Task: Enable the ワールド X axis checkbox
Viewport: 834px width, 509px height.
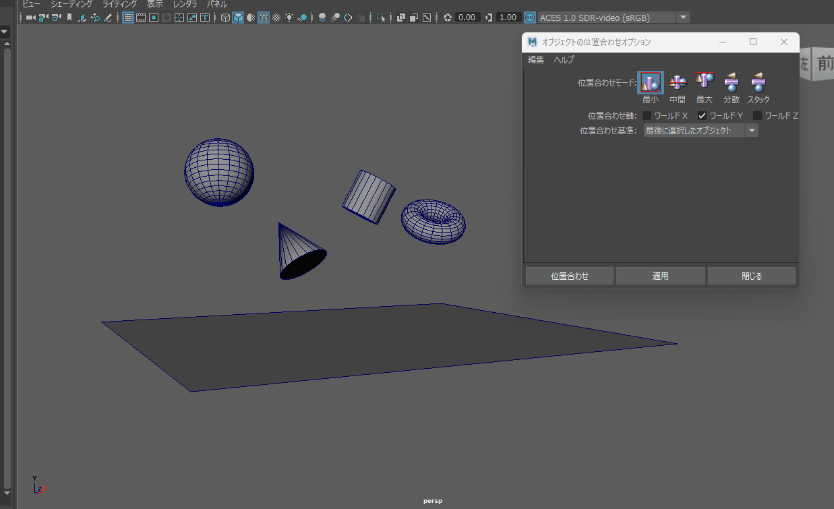Action: pyautogui.click(x=647, y=116)
